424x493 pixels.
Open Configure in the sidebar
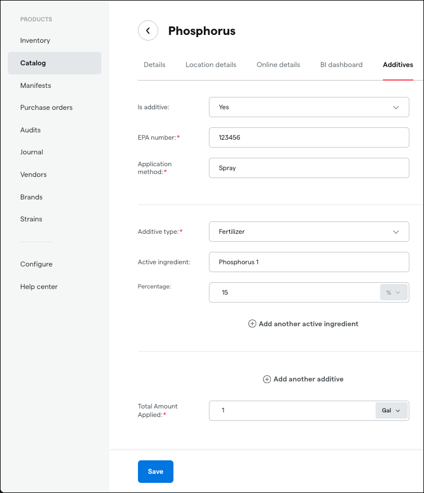(x=37, y=264)
